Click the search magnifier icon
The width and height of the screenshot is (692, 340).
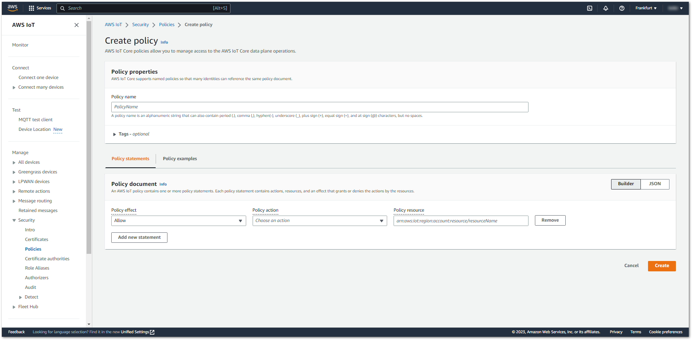pos(63,8)
